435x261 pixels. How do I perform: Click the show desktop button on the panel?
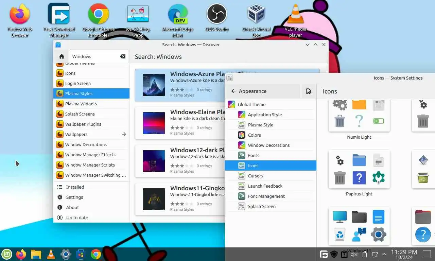click(x=427, y=254)
